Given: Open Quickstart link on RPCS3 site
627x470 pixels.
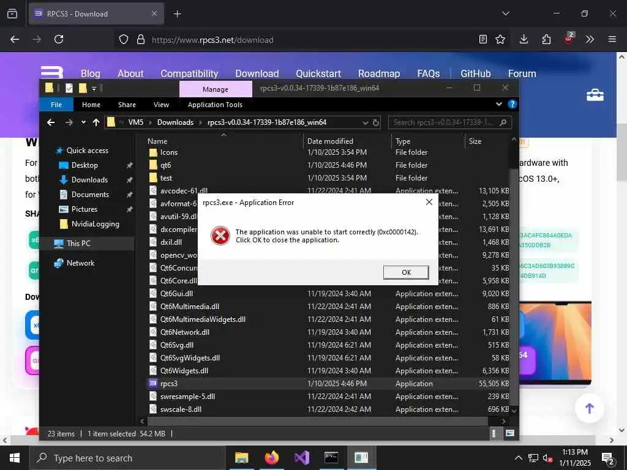Looking at the screenshot, I should click(x=318, y=73).
